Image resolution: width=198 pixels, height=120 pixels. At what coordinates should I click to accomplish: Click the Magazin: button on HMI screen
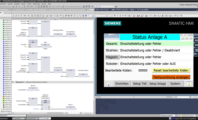[112, 57]
